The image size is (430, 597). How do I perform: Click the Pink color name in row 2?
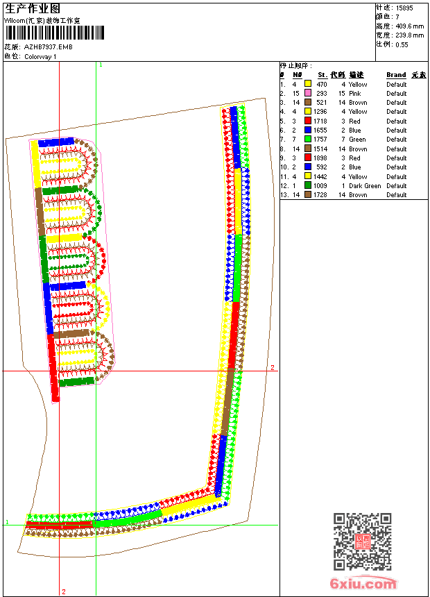(354, 93)
